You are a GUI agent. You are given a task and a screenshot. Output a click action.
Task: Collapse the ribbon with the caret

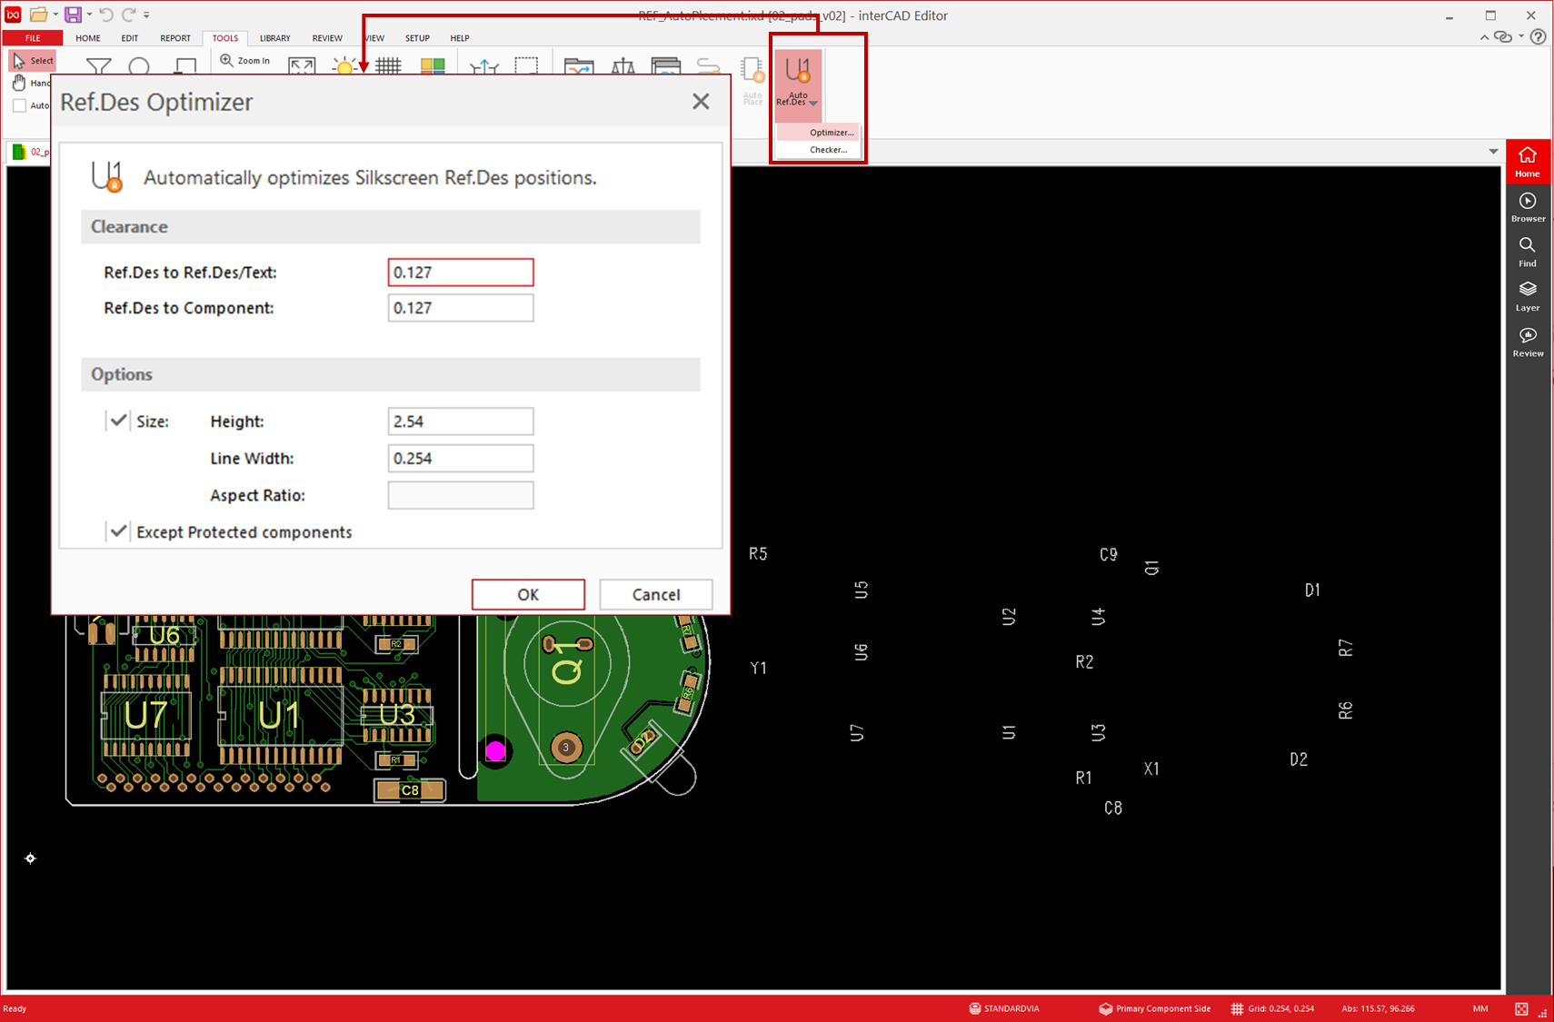(1484, 37)
